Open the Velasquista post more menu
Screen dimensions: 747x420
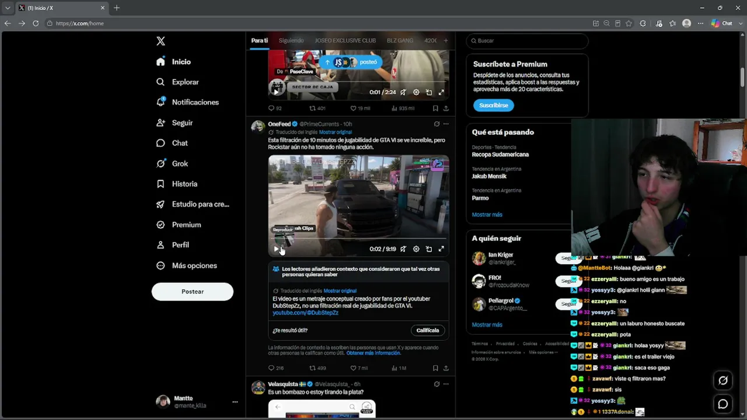pyautogui.click(x=446, y=384)
